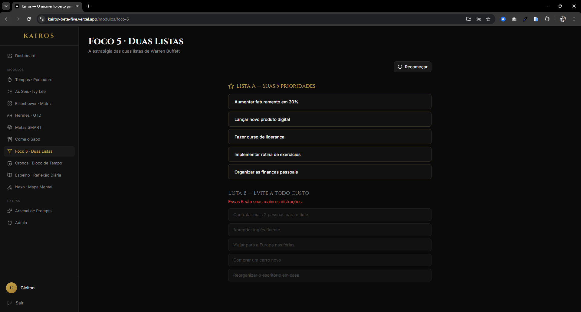Image resolution: width=581 pixels, height=312 pixels.
Task: Expand the browser tab search dropdown
Action: 6,6
